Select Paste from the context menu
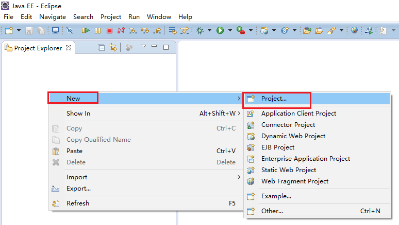Screen dimensions: 399x225 (x=145, y=151)
